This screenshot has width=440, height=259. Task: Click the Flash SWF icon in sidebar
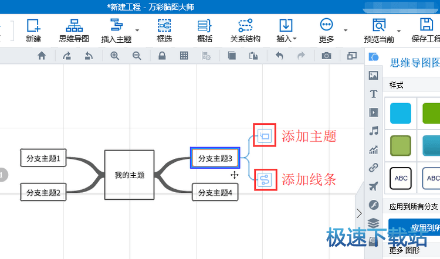point(374,205)
